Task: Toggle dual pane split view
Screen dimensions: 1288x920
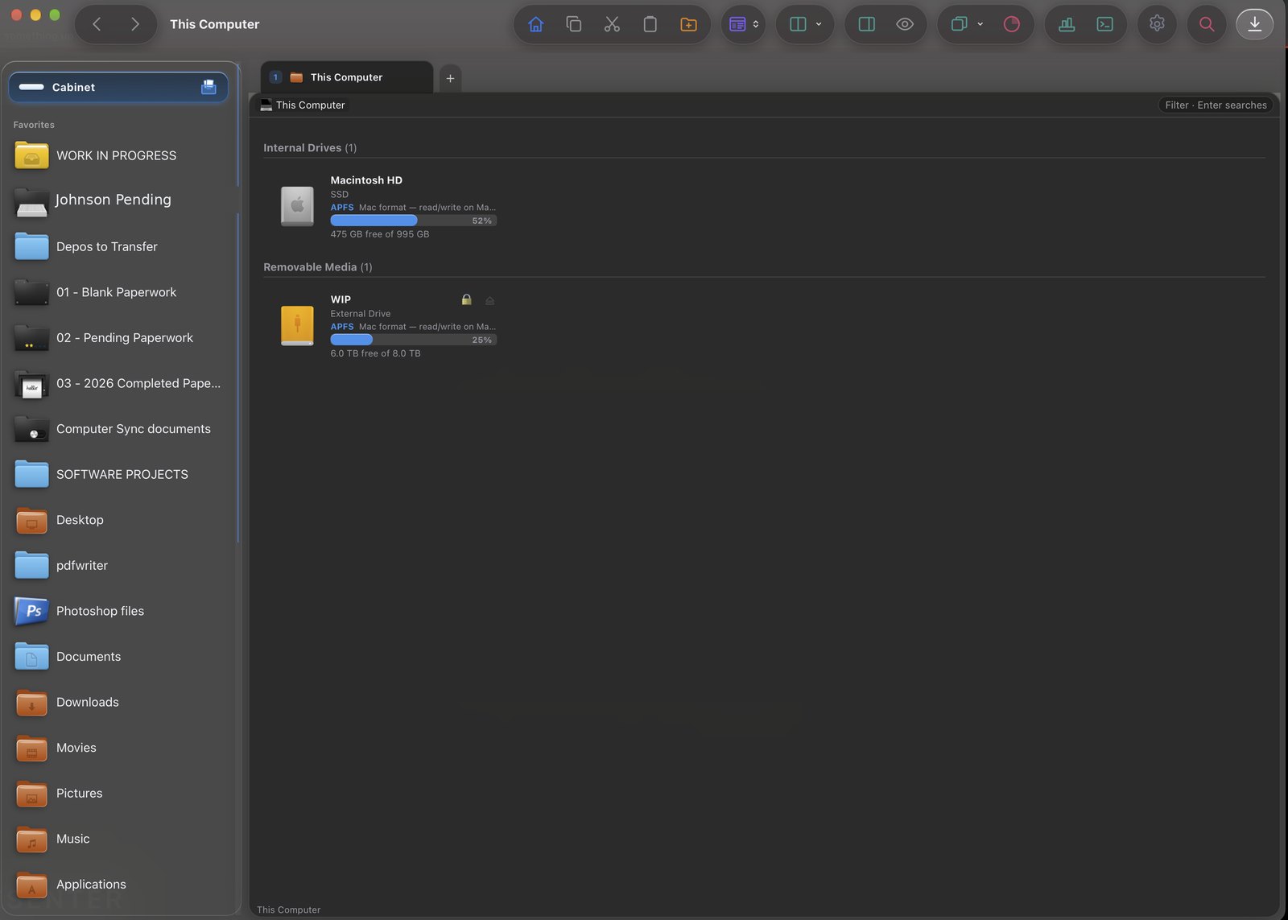Action: click(x=798, y=24)
